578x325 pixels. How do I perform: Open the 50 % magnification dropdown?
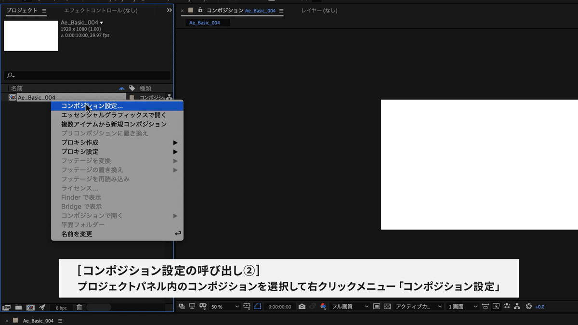click(225, 307)
